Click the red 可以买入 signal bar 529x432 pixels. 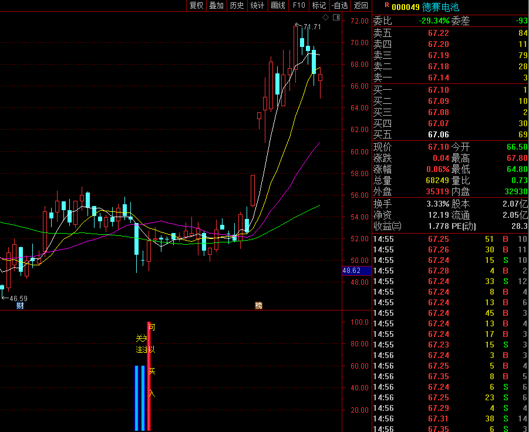coord(149,376)
